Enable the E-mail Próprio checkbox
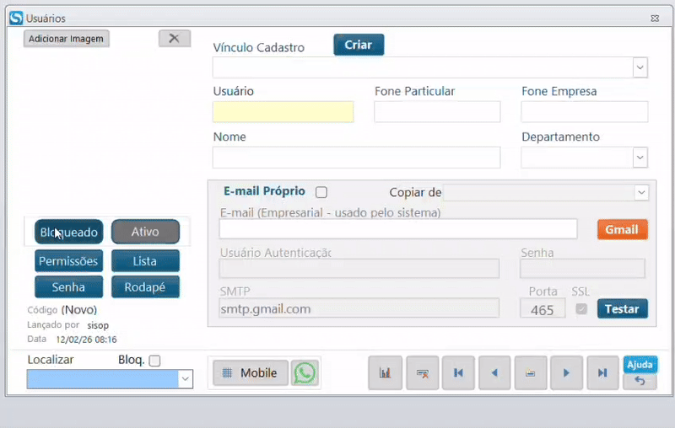The height and width of the screenshot is (428, 675). 321,192
